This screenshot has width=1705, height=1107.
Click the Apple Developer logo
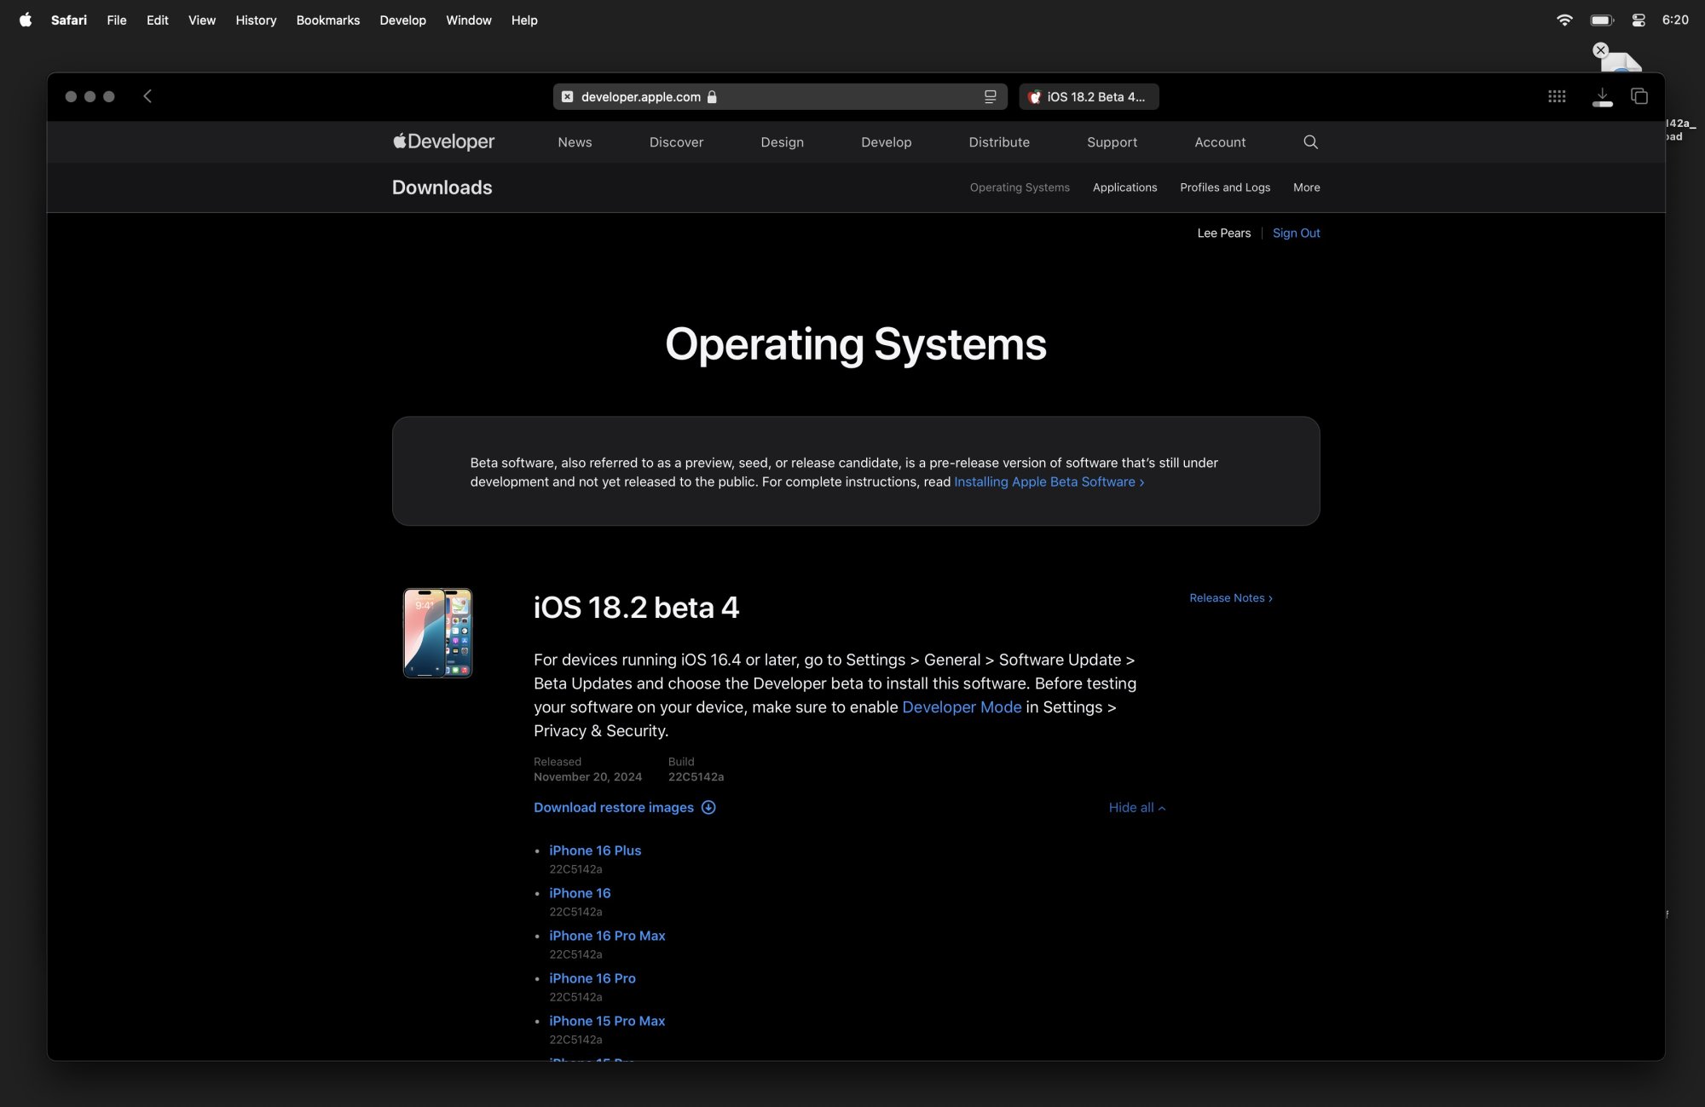click(x=443, y=142)
